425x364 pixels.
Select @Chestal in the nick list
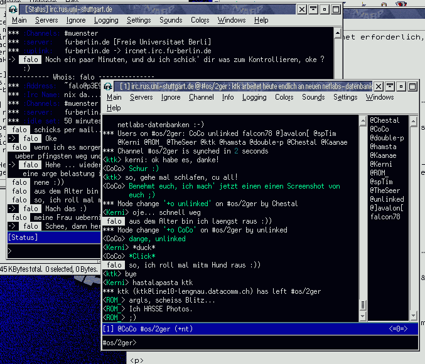384,120
